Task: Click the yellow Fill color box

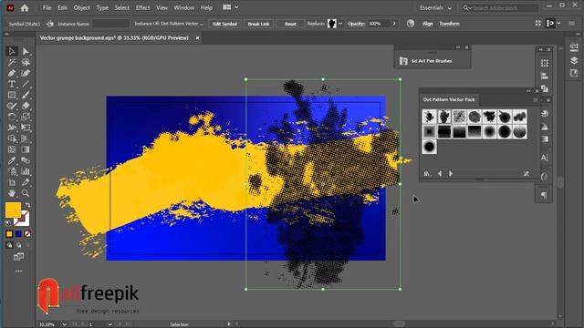Action: pos(13,210)
